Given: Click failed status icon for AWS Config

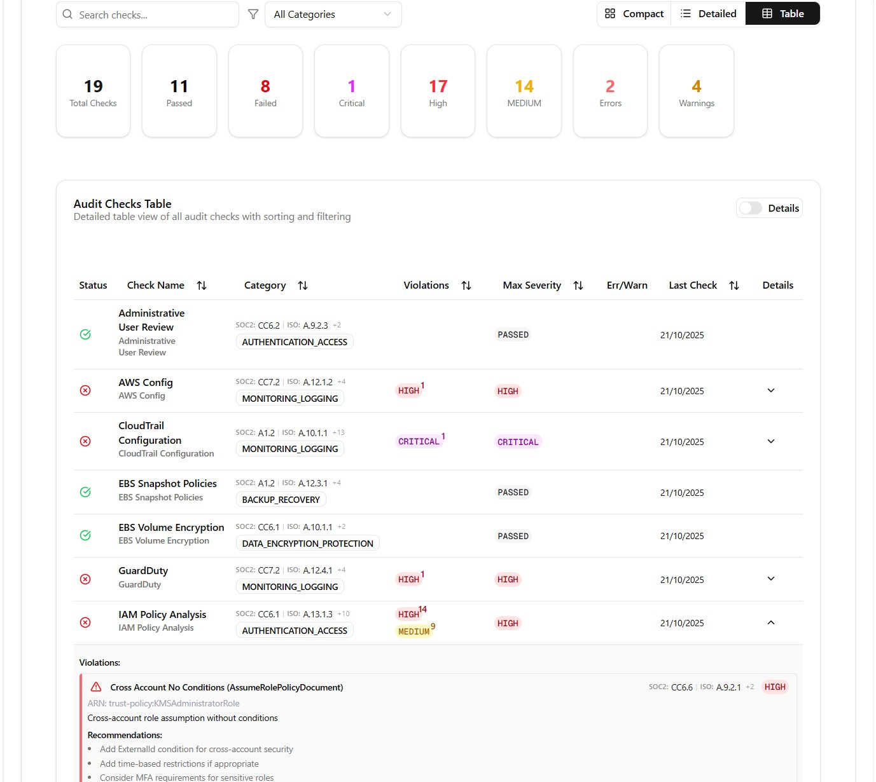Looking at the screenshot, I should (85, 390).
